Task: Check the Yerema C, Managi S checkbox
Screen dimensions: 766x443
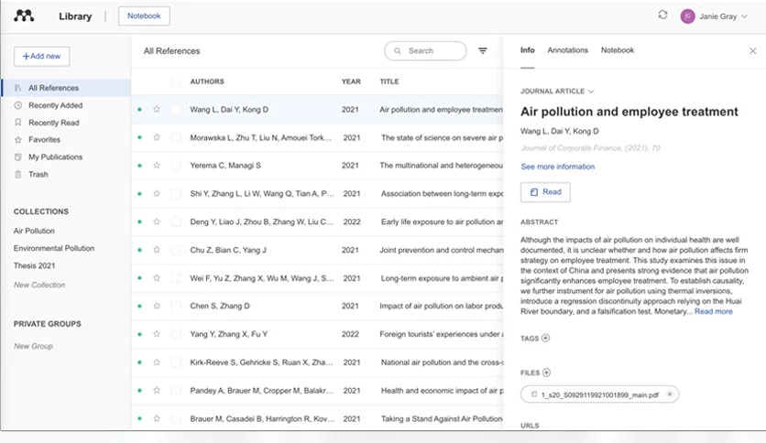Action: (176, 166)
